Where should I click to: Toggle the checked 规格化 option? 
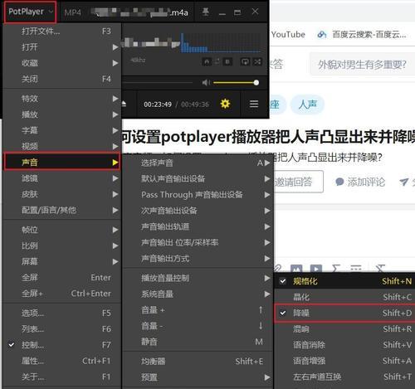pyautogui.click(x=344, y=281)
